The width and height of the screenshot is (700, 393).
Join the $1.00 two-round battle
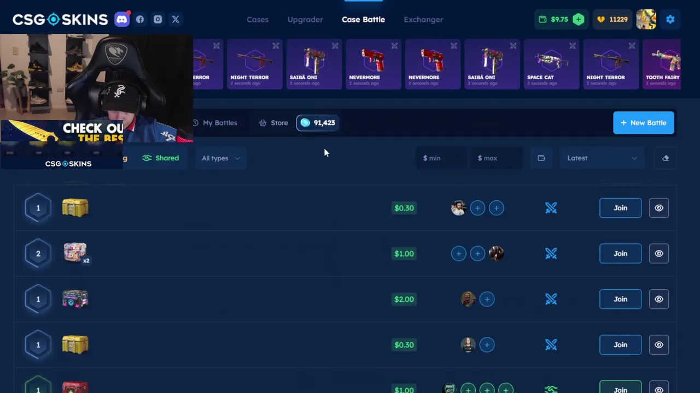(x=620, y=253)
